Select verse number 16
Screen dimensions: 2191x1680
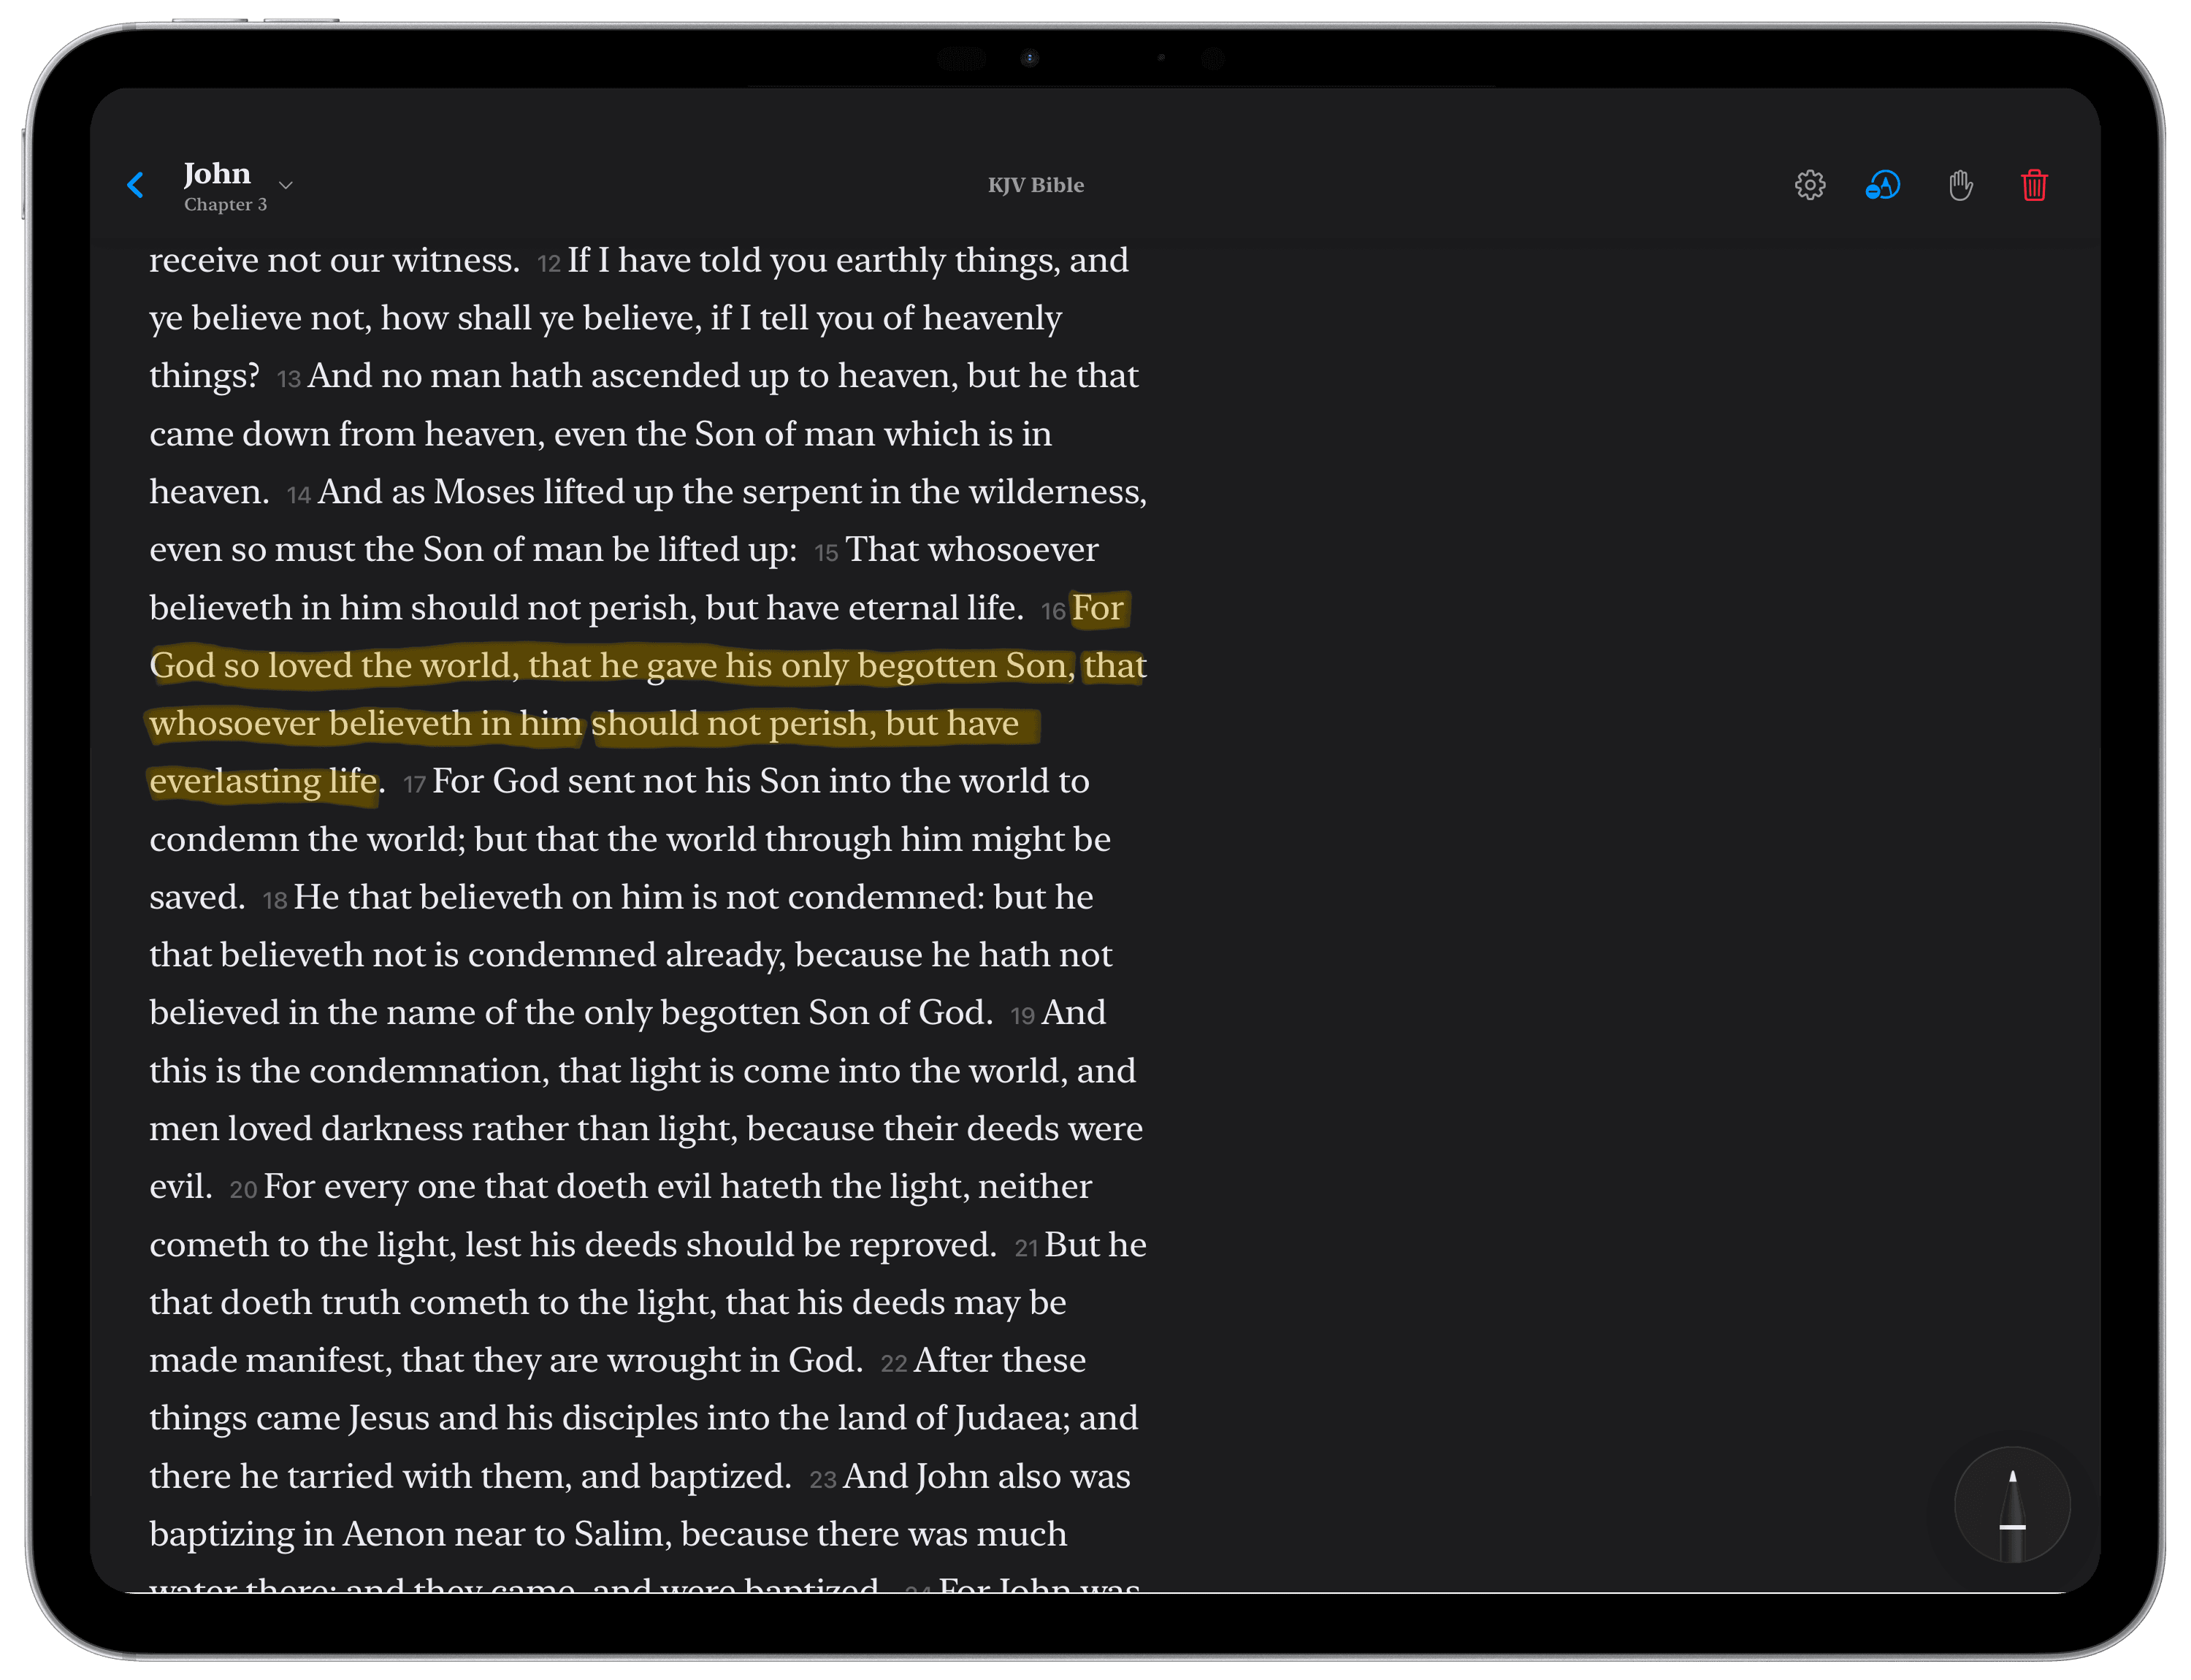[x=1053, y=611]
